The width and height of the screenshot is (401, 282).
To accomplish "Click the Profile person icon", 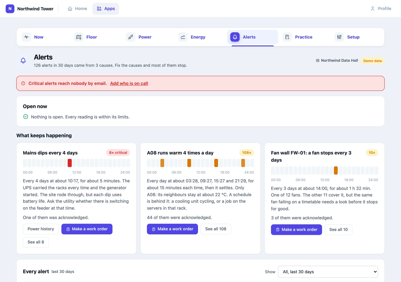I will (372, 9).
